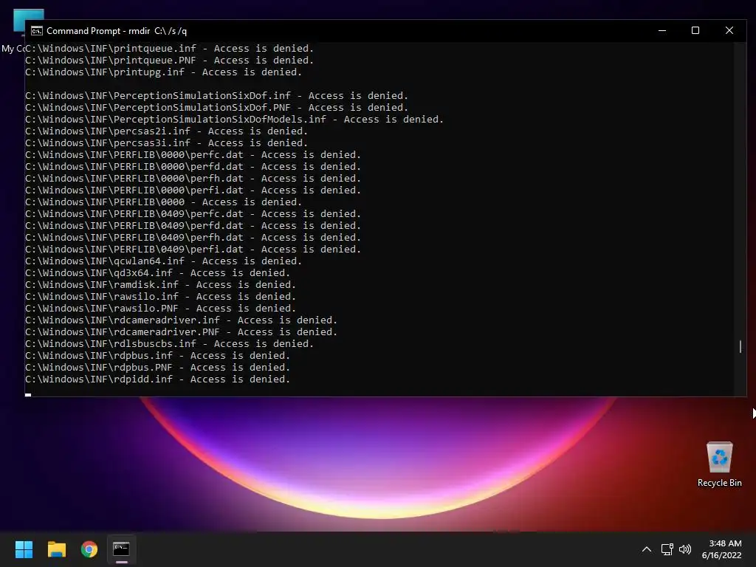Click the ramdisk.inf output line
Image resolution: width=756 pixels, height=567 pixels.
pyautogui.click(x=160, y=284)
